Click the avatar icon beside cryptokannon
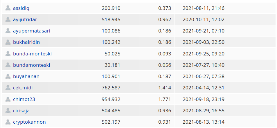277x128 pixels. click(x=8, y=122)
